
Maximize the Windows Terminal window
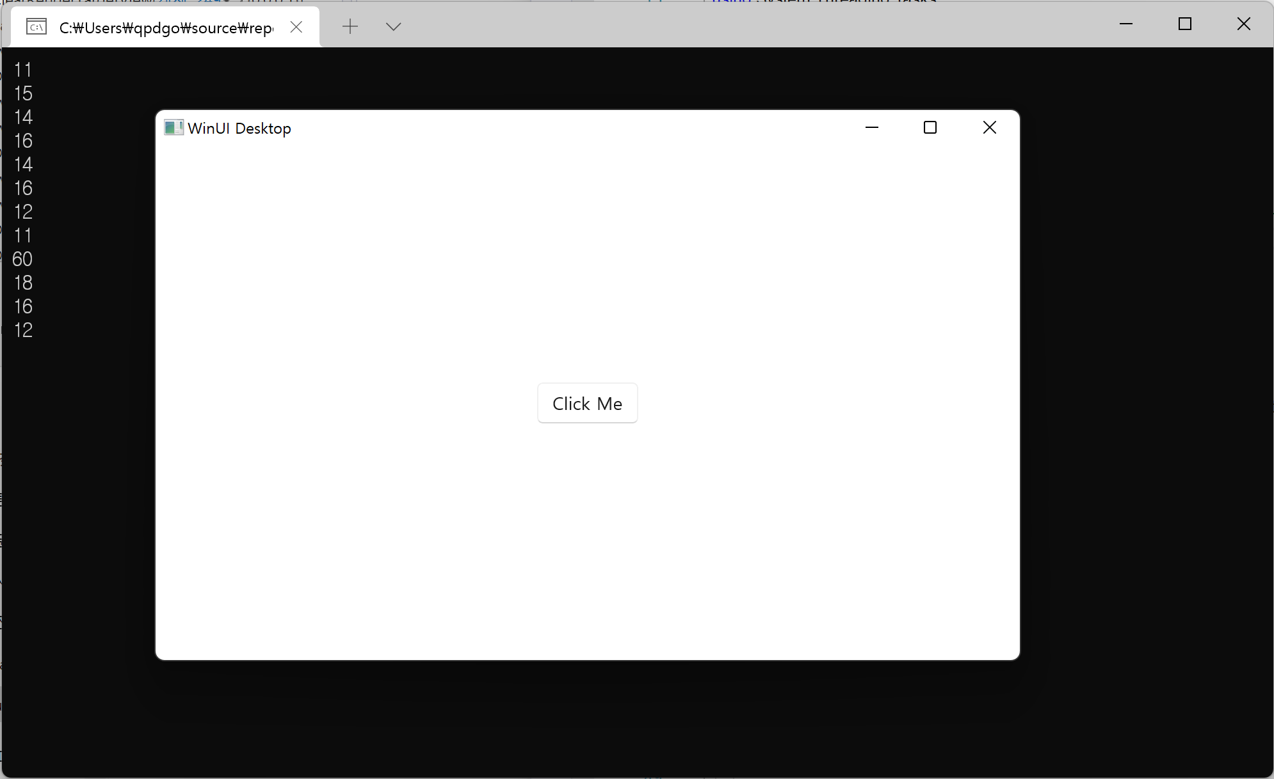point(1185,24)
